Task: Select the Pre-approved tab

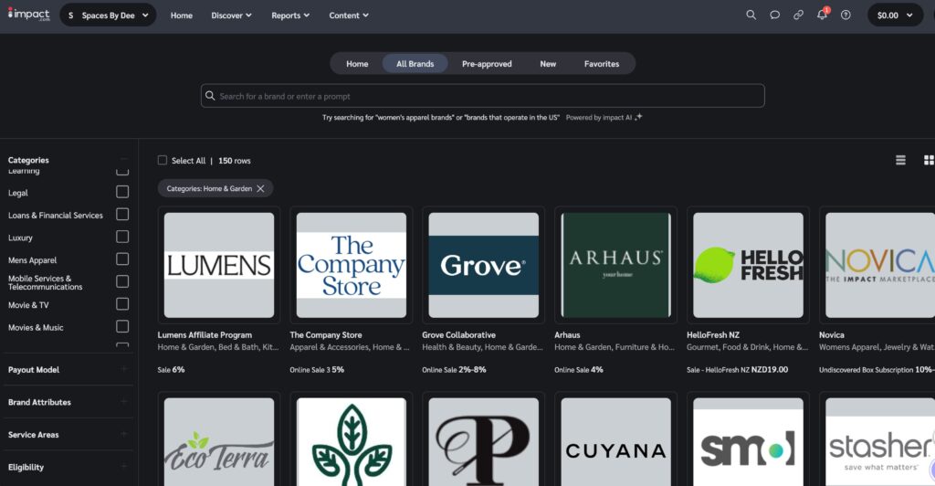Action: click(487, 64)
